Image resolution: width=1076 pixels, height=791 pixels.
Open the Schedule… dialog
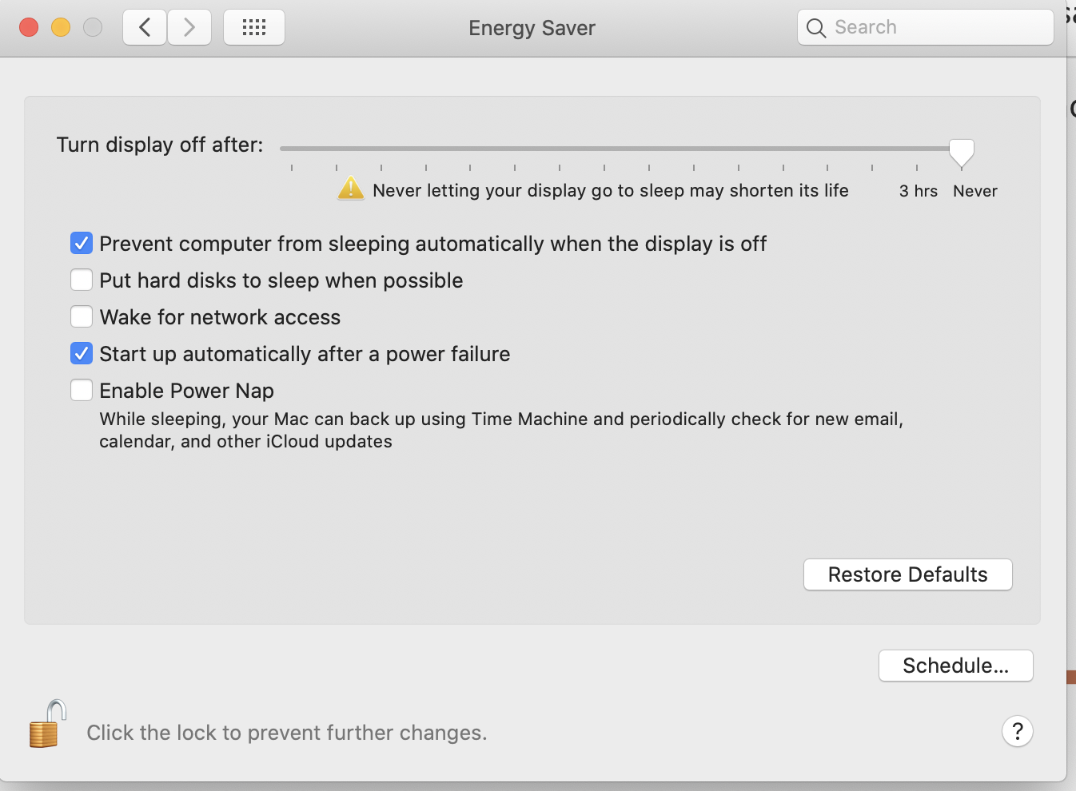pyautogui.click(x=955, y=666)
